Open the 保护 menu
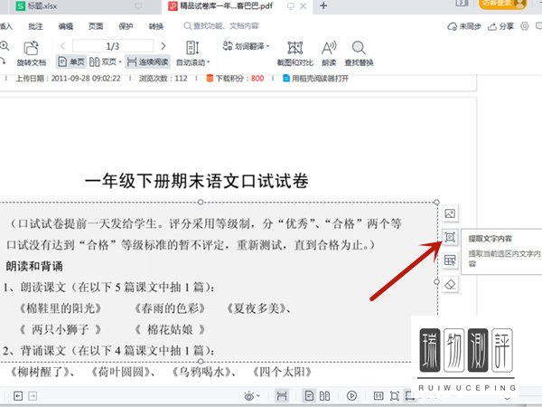 click(126, 26)
